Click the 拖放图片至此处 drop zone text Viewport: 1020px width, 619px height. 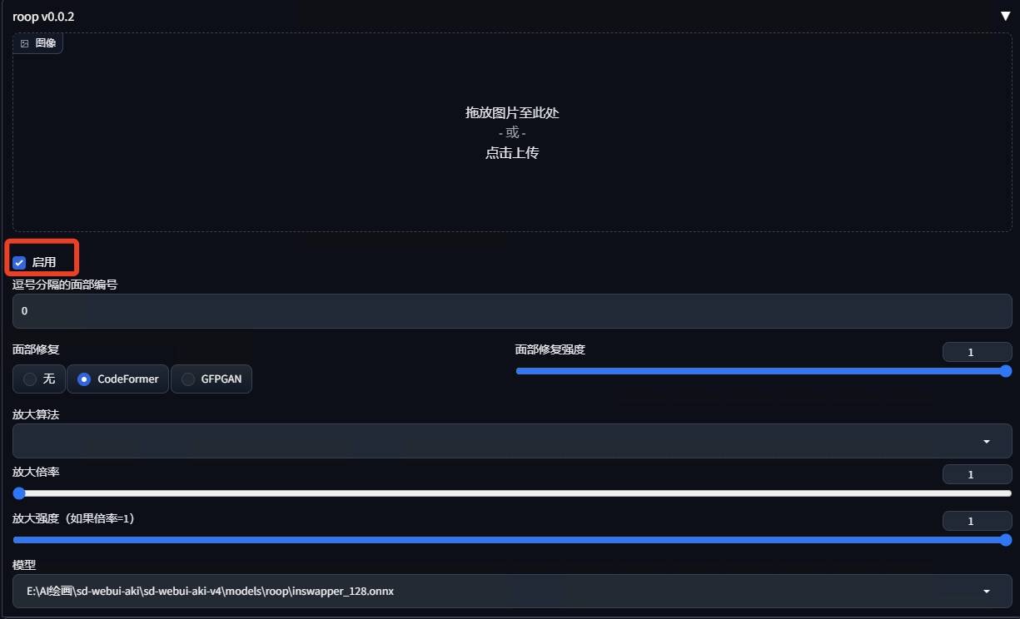(512, 112)
